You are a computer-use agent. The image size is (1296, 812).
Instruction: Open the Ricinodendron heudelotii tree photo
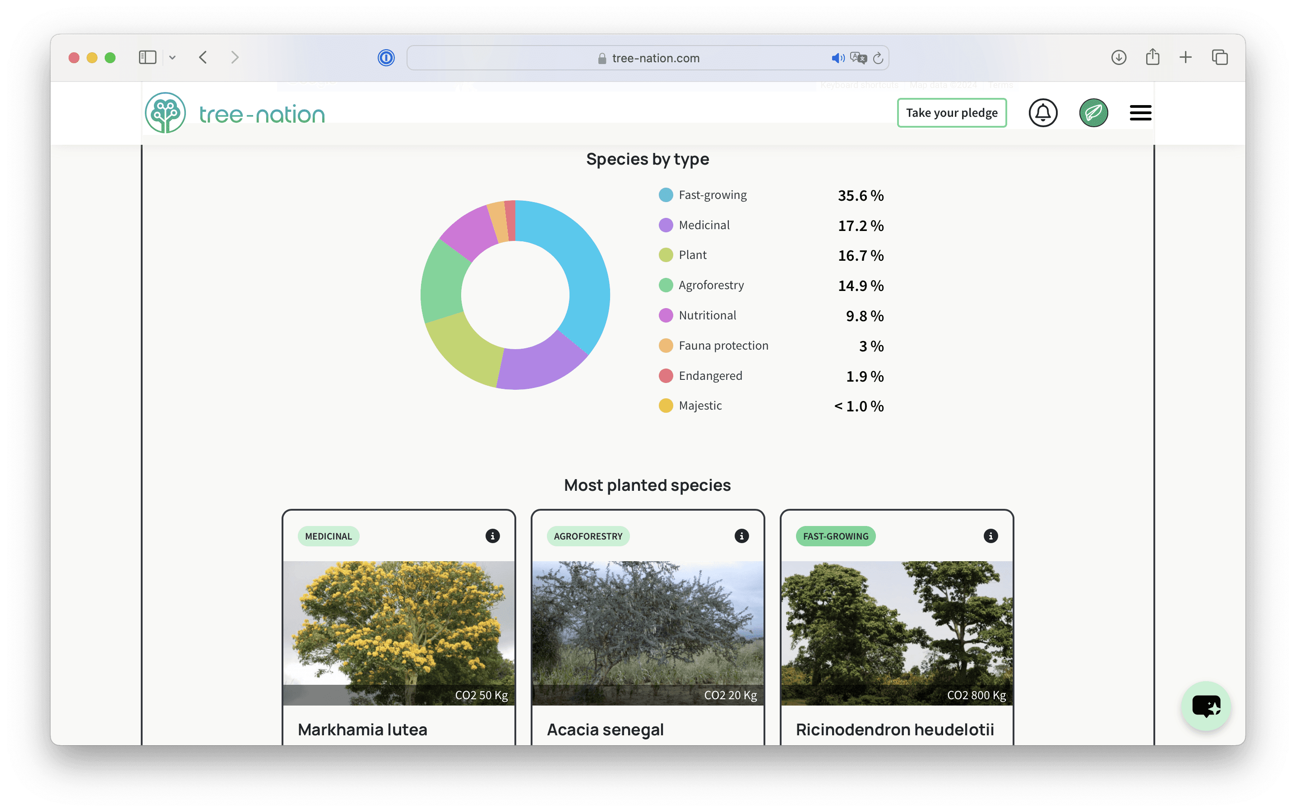897,633
